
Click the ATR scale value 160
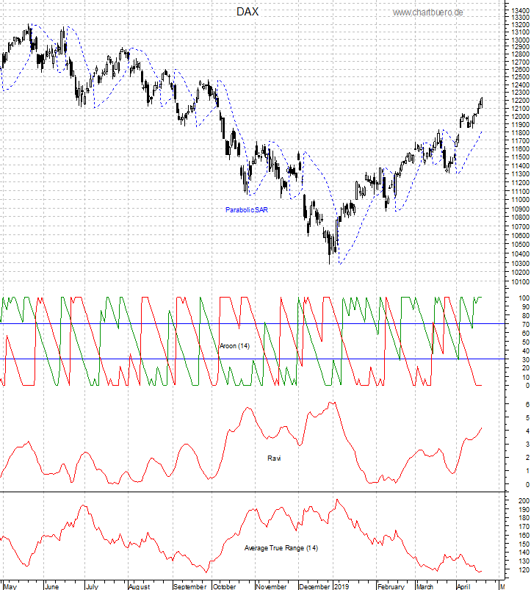point(524,536)
